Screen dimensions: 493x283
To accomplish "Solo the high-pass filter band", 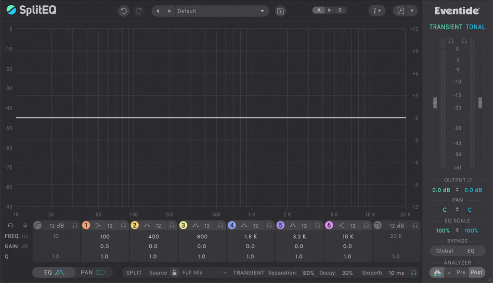I will tap(75, 225).
